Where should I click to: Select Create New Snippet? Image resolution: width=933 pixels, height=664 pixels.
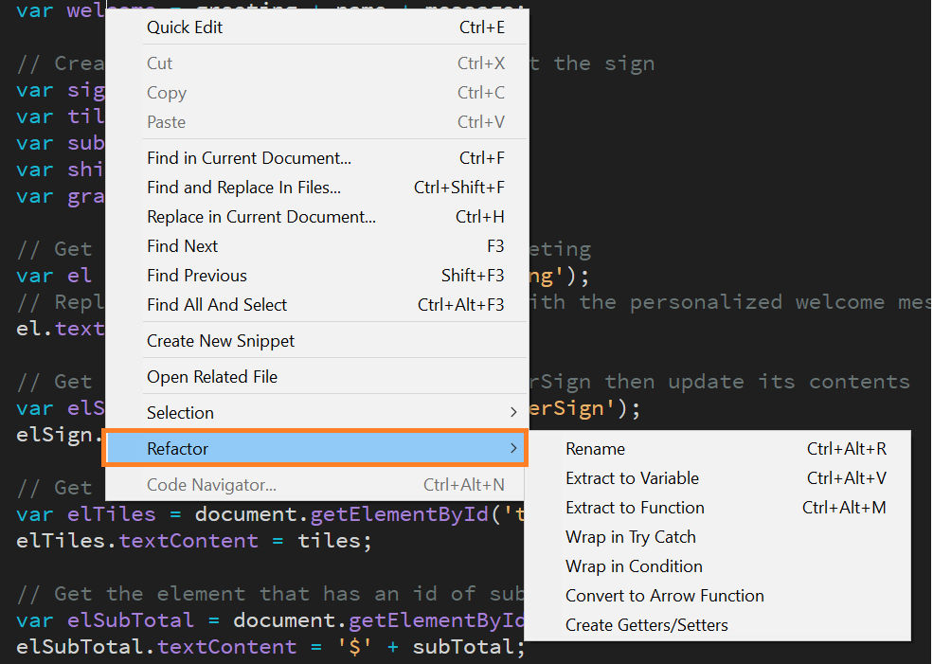pyautogui.click(x=220, y=340)
